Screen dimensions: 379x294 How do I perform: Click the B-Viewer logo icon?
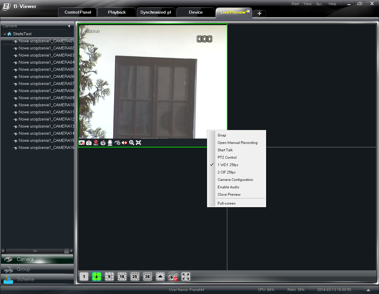click(6, 6)
